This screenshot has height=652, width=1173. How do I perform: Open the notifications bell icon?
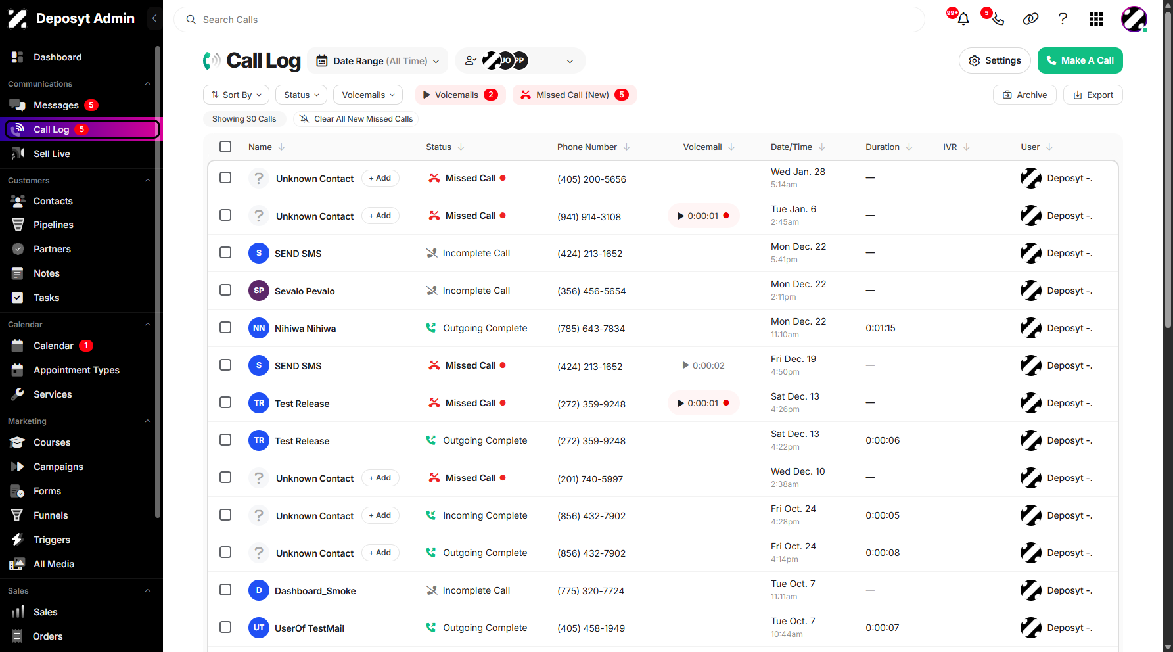click(963, 19)
